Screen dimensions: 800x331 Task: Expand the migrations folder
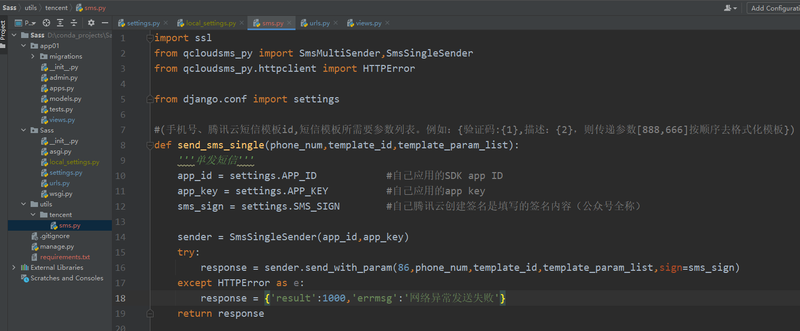(33, 56)
